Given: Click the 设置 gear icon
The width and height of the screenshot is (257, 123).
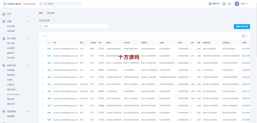Looking at the screenshot, I should pyautogui.click(x=4, y=21).
